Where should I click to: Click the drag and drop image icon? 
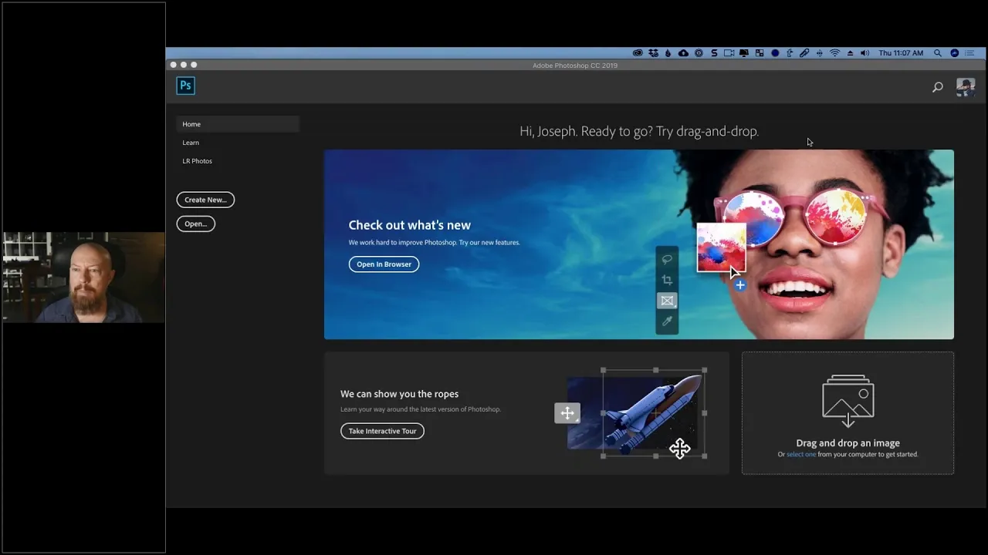click(848, 401)
